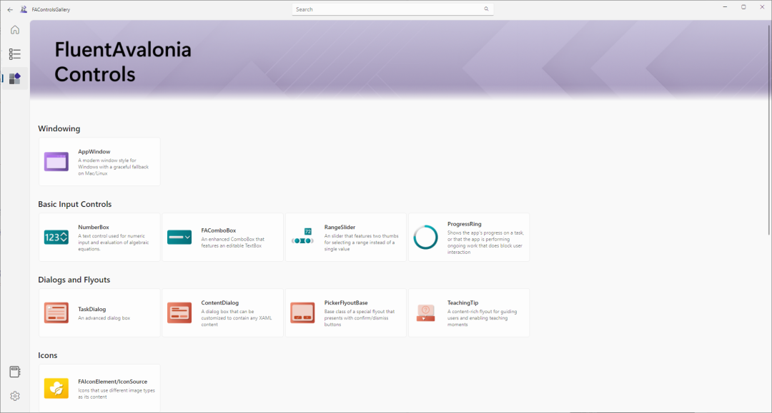Image resolution: width=772 pixels, height=413 pixels.
Task: Click the ProgressRing circle icon
Action: (425, 238)
